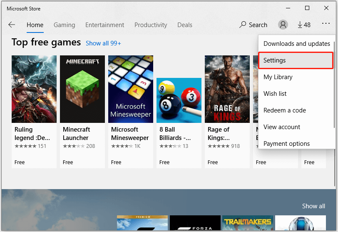Screen dimensions: 338x232
Task: Switch to the Gaming tab
Action: (64, 25)
